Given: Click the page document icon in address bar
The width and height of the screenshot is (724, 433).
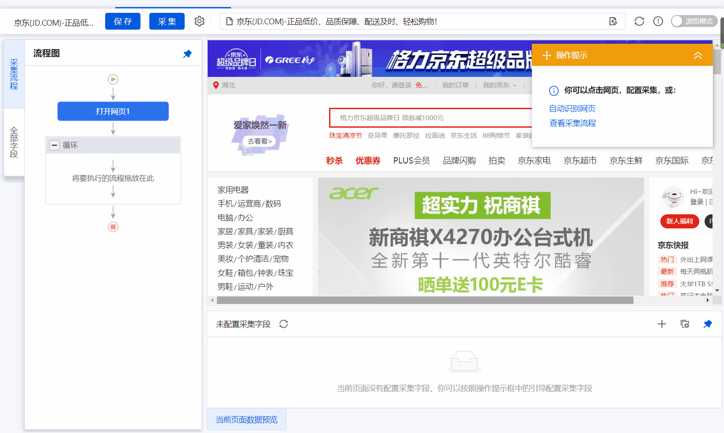Looking at the screenshot, I should 229,21.
